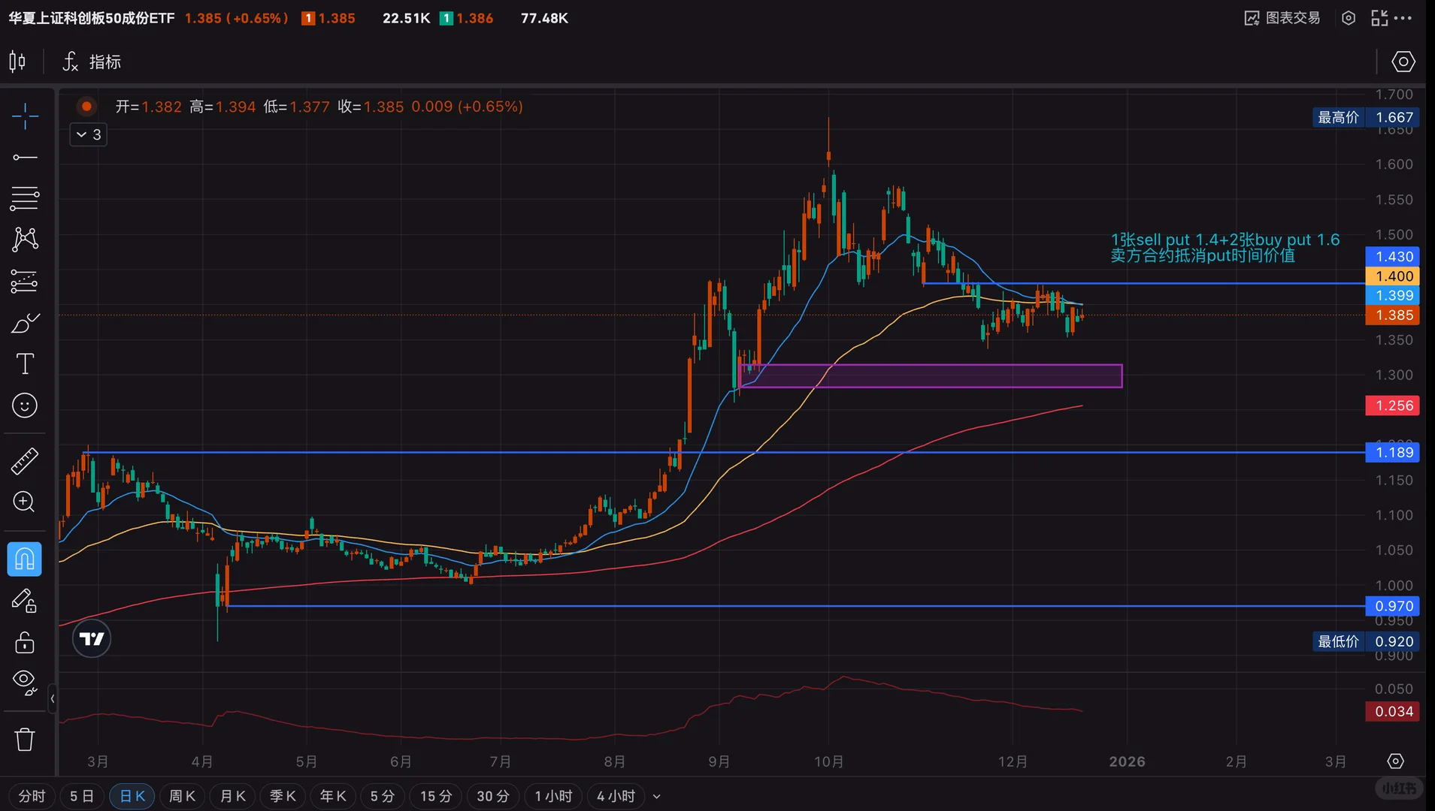Image resolution: width=1435 pixels, height=811 pixels.
Task: Click the remove drawings trash icon
Action: [x=24, y=739]
